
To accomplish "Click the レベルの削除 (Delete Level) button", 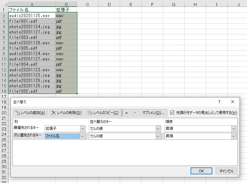I will [67, 113].
